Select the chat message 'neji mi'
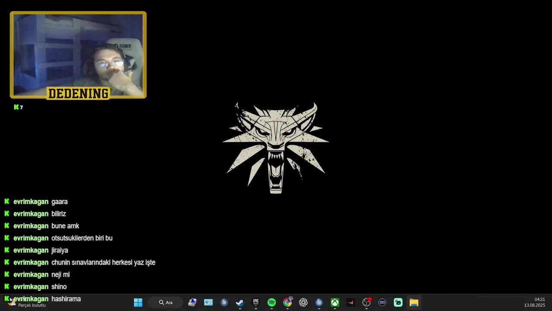The image size is (552, 311). 60,274
